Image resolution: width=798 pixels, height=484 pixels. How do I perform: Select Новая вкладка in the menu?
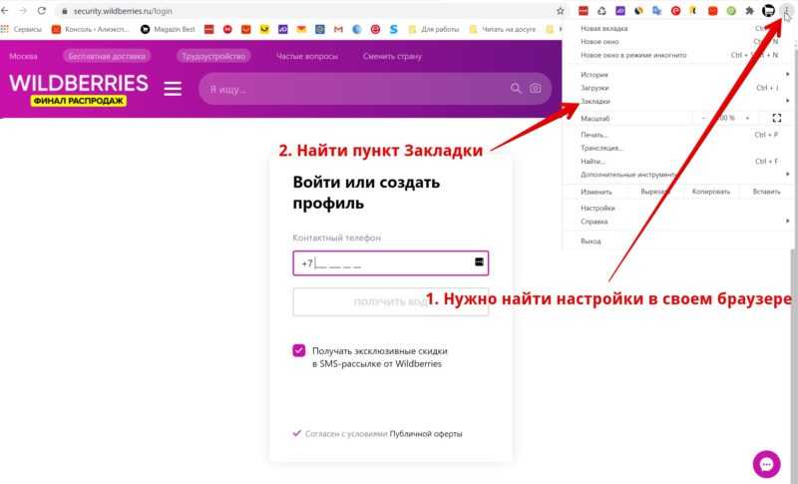[679, 29]
